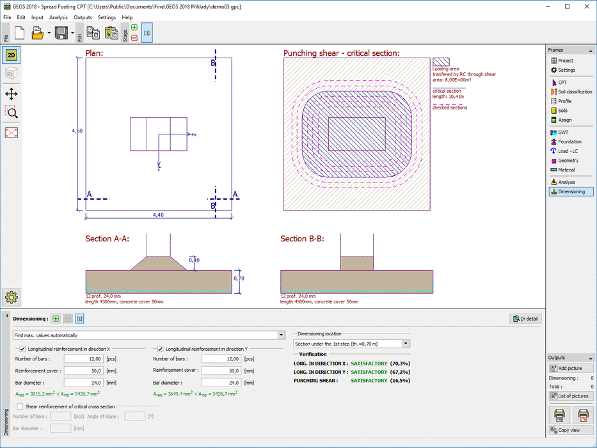Add a construction stage with green plus
Image resolution: width=597 pixels, height=448 pixels.
[x=134, y=28]
